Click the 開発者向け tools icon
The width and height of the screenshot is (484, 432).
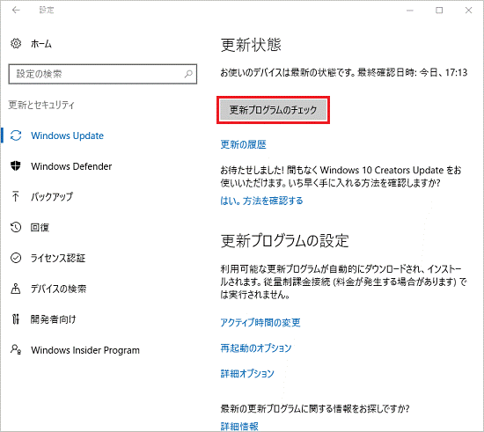16,319
